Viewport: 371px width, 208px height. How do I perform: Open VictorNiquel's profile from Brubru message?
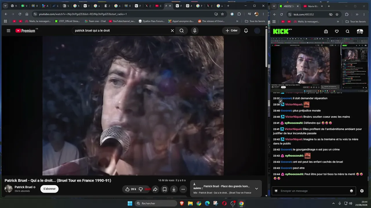pos(293,117)
